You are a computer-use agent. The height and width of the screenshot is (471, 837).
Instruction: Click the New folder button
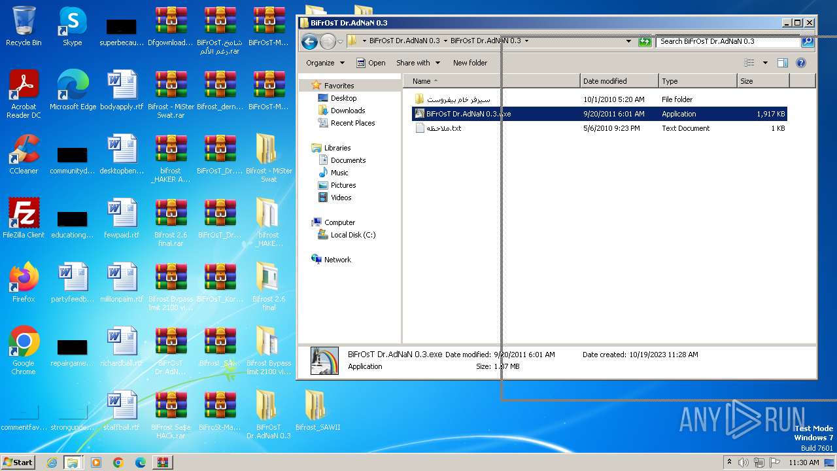(x=470, y=63)
